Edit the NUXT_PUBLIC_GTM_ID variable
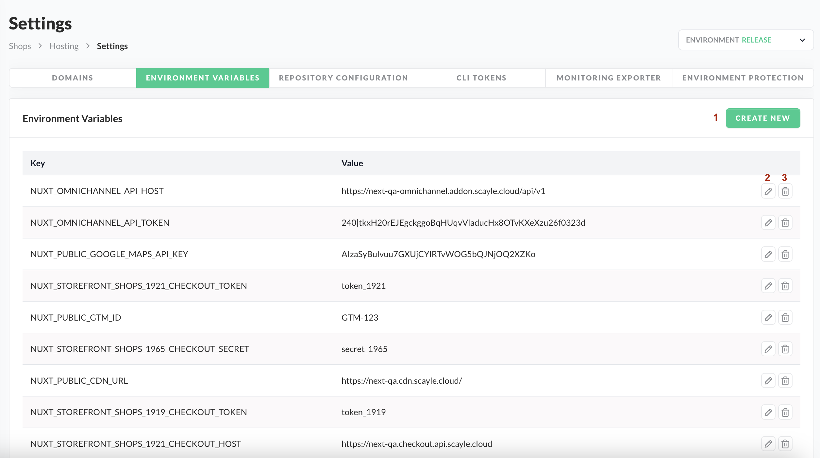Image resolution: width=820 pixels, height=458 pixels. tap(768, 317)
